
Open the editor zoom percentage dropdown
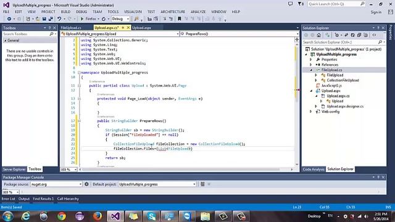[69, 170]
